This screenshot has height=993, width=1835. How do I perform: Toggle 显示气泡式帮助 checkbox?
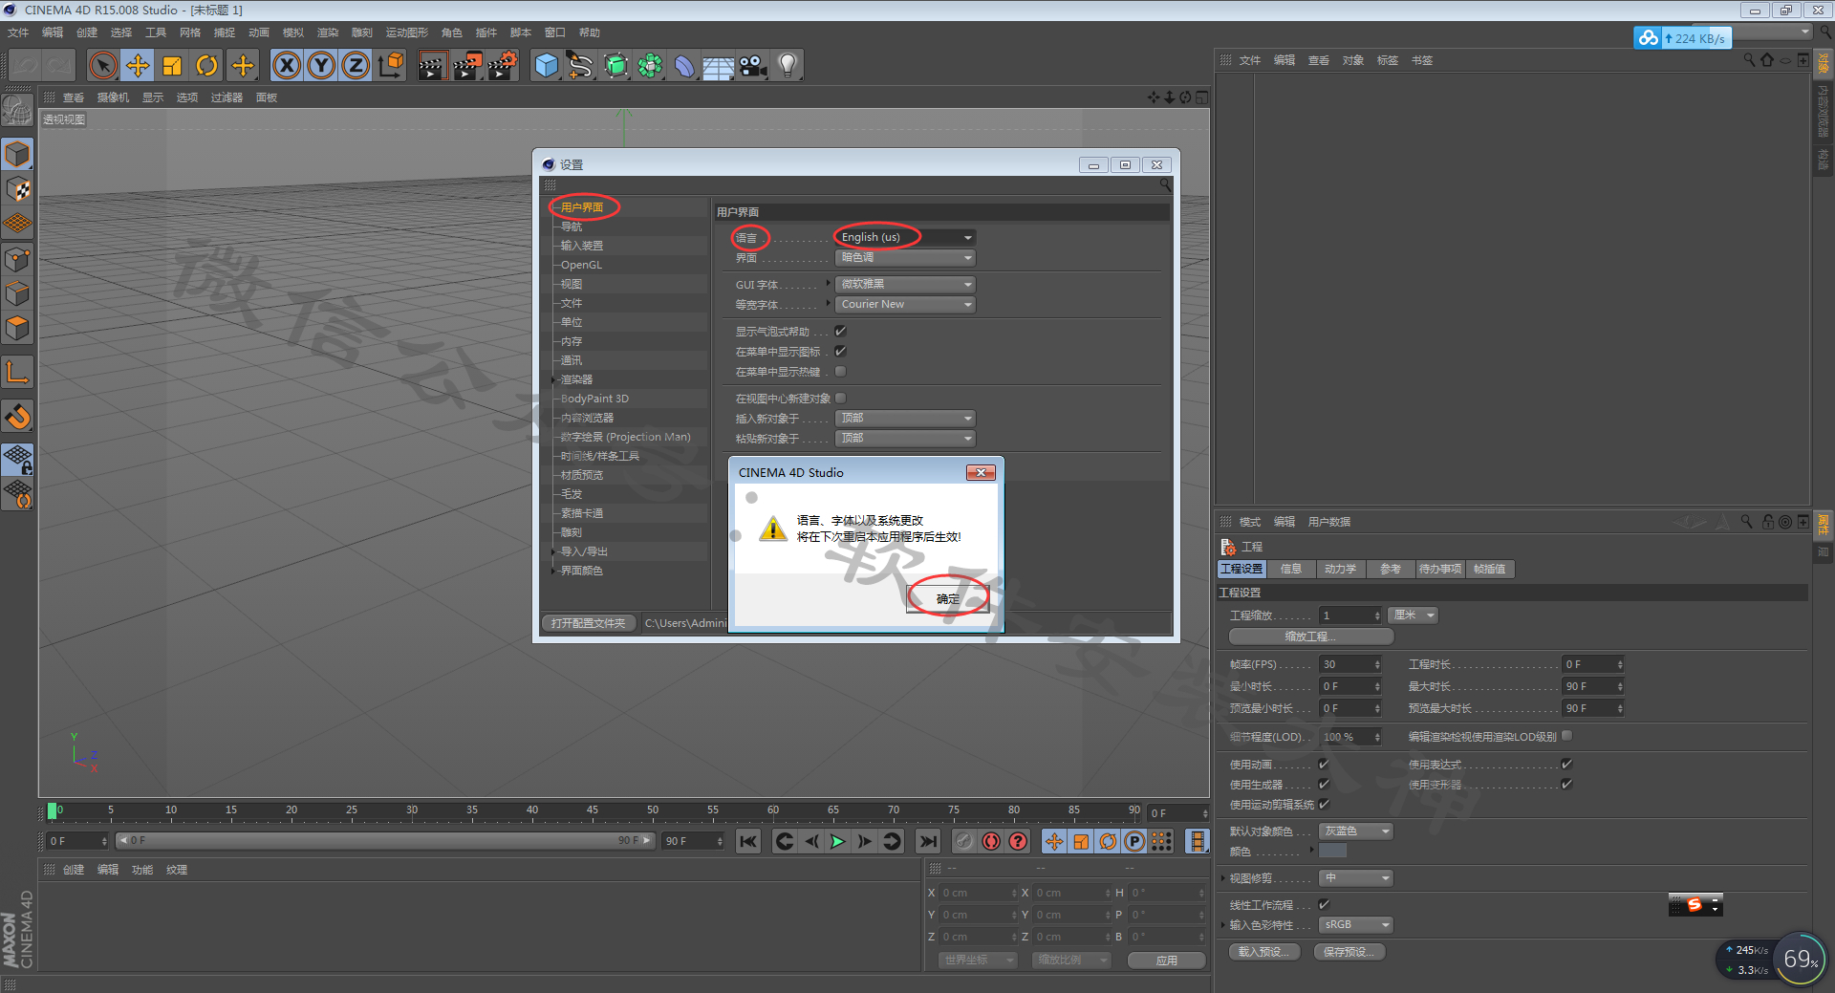coord(841,331)
